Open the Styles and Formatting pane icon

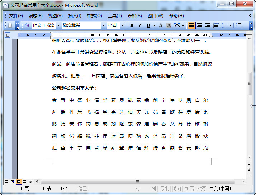pyautogui.click(x=27, y=25)
